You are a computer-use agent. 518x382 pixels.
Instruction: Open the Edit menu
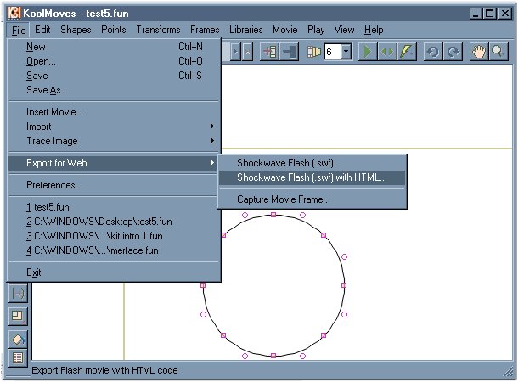pyautogui.click(x=42, y=30)
